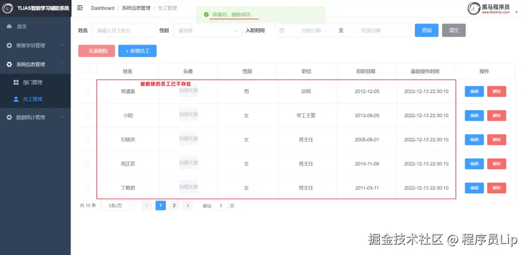526x255 pixels.
Task: Expand the 班级学员管理 submenu chevron
Action: point(62,45)
